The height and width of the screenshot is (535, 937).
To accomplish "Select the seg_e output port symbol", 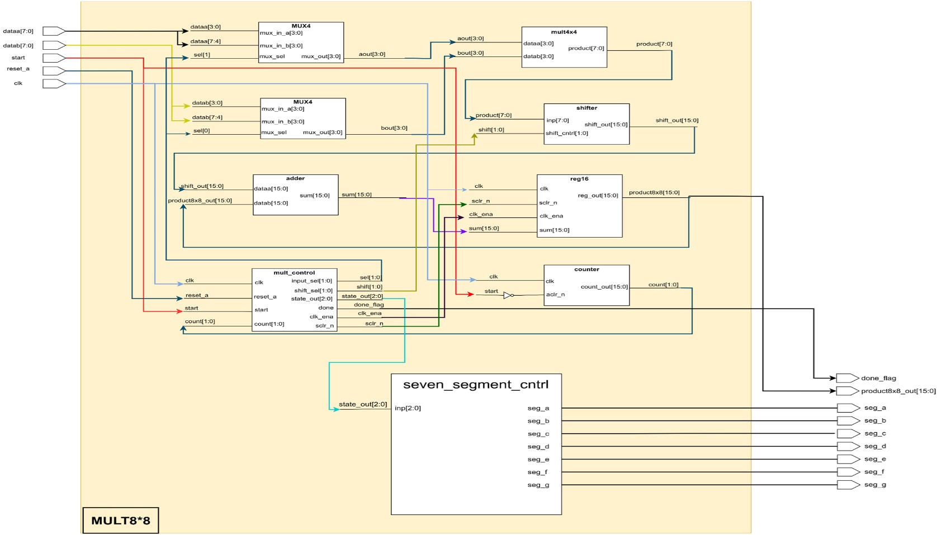I will [x=848, y=460].
